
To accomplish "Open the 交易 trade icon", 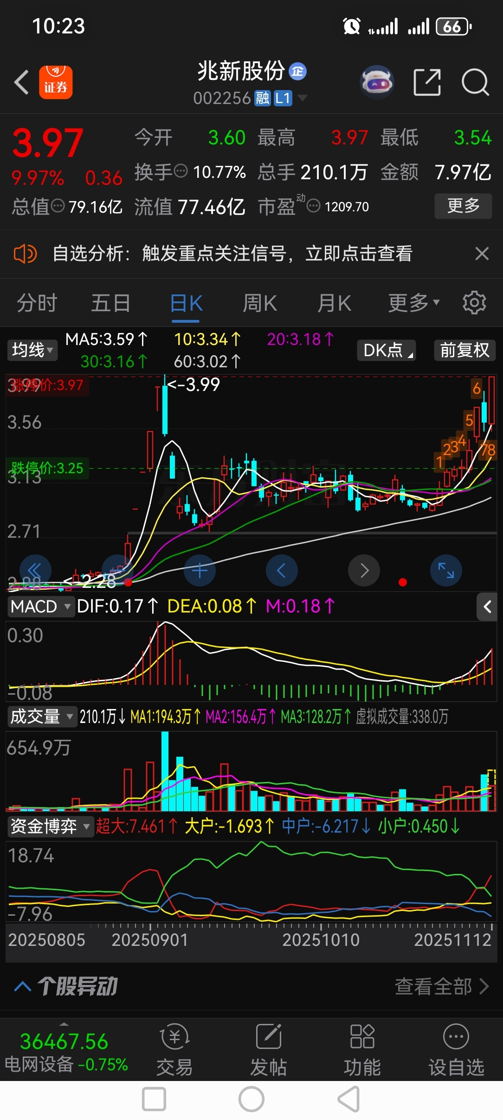I will point(174,1050).
